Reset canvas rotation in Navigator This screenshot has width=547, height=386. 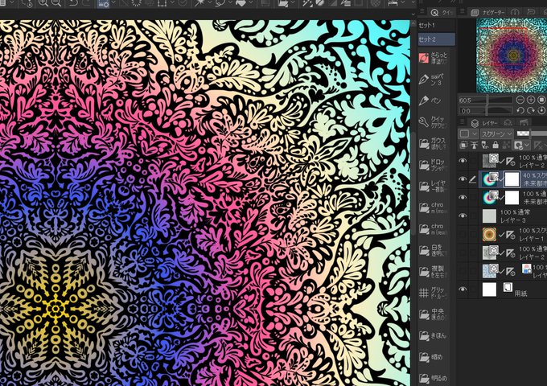click(x=541, y=110)
